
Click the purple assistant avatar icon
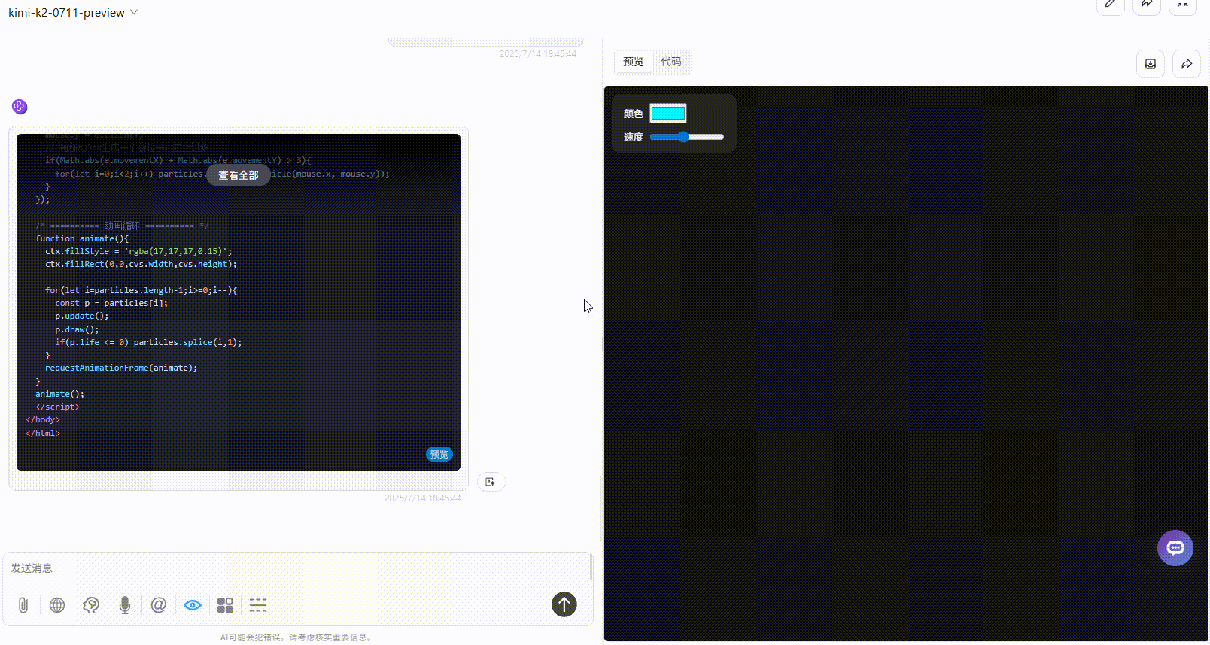click(x=20, y=107)
